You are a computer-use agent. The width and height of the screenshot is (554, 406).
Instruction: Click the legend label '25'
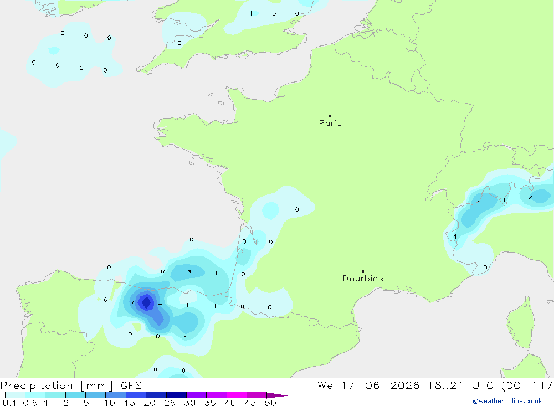(170, 403)
